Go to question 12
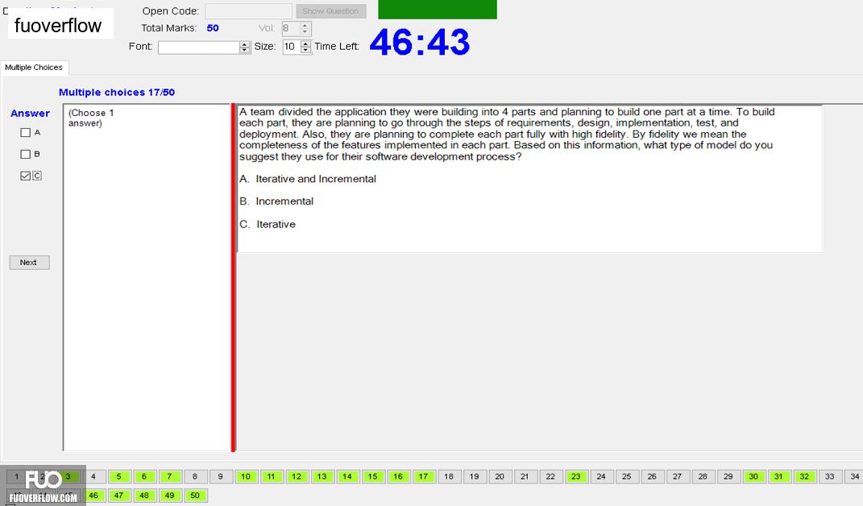This screenshot has height=506, width=863. click(297, 476)
